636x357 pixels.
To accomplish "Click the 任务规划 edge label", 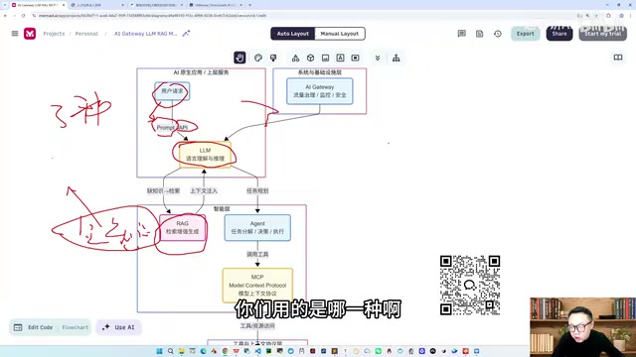I will coord(257,190).
